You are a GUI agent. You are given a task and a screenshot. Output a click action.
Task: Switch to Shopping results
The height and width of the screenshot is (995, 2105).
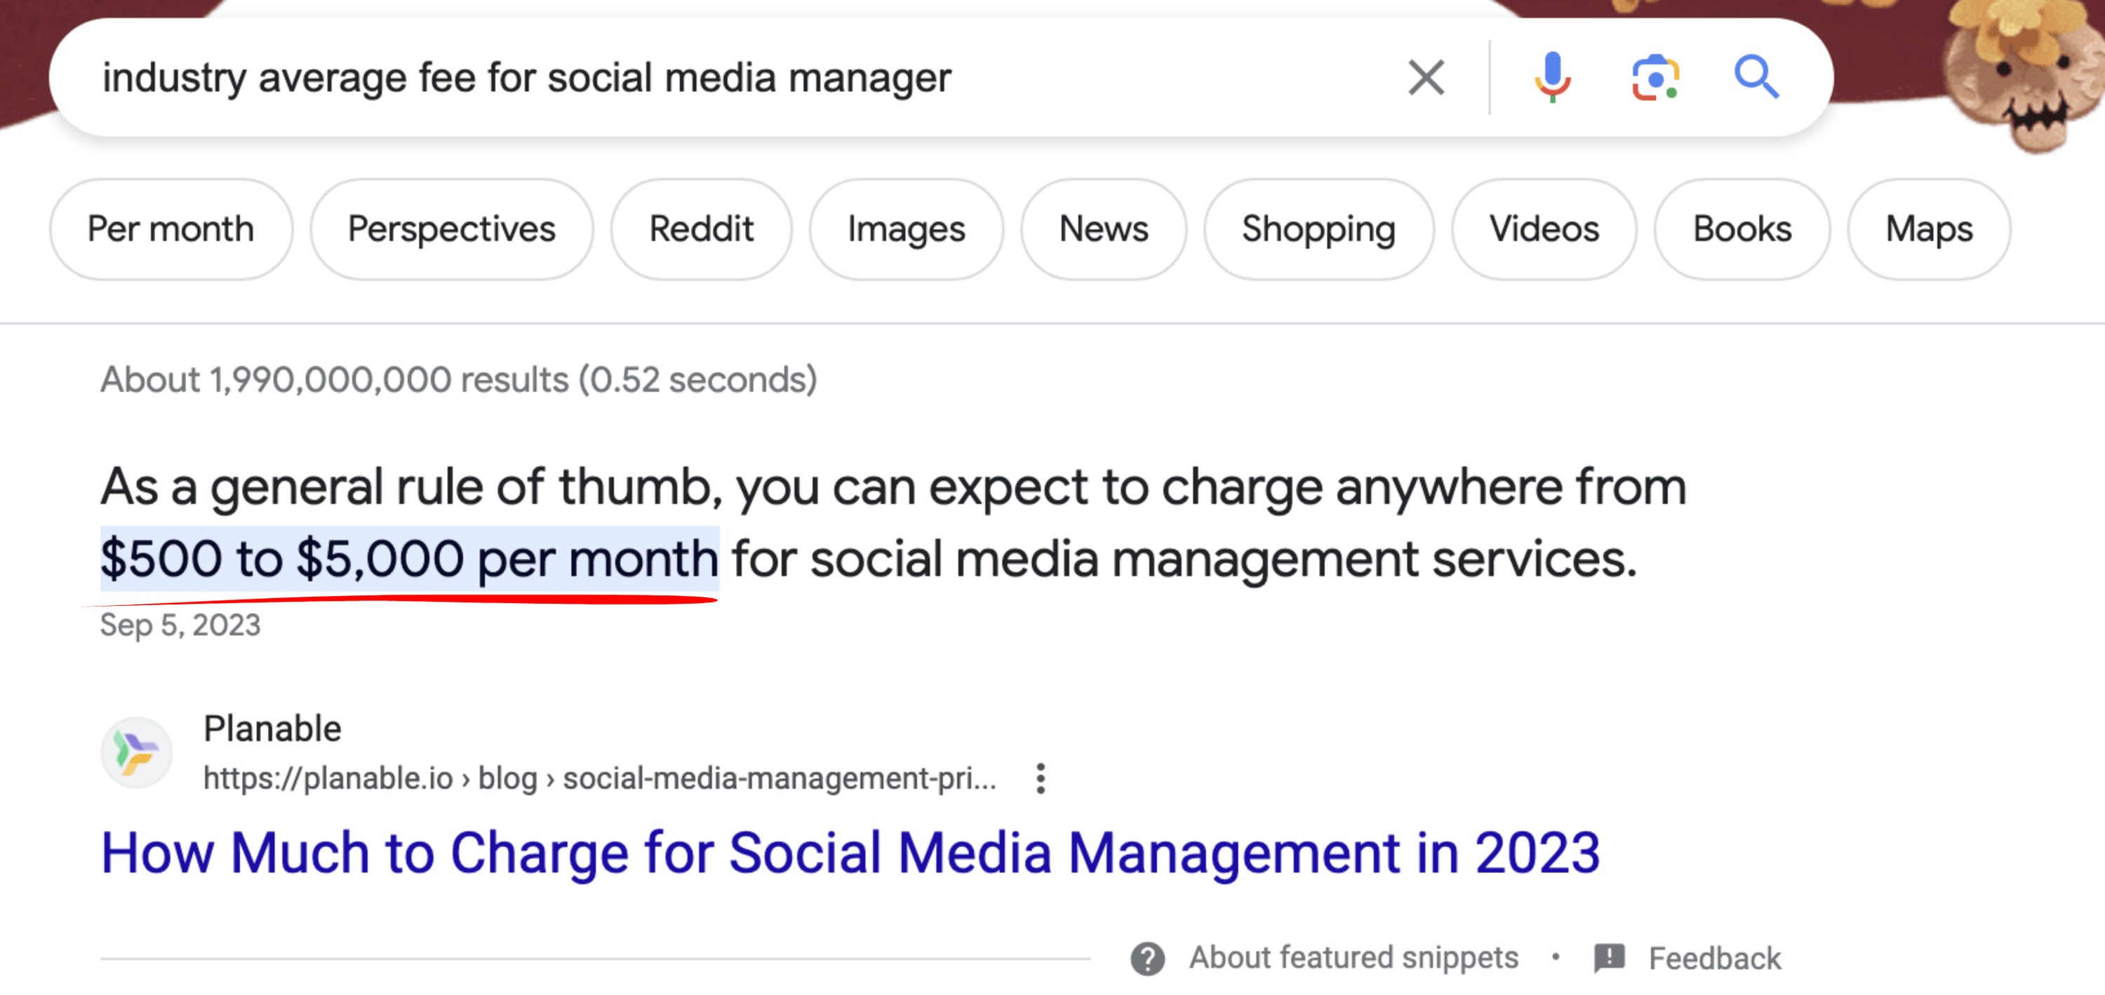1318,229
